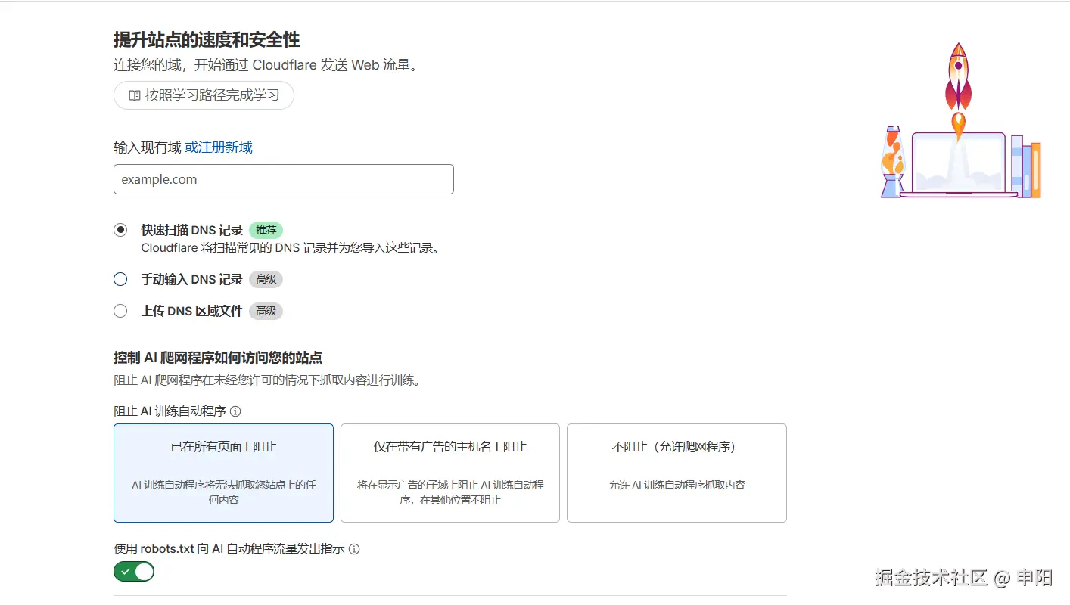Select the 快速扫描 DNS 记录 radio button
Image resolution: width=1070 pixels, height=605 pixels.
tap(120, 230)
